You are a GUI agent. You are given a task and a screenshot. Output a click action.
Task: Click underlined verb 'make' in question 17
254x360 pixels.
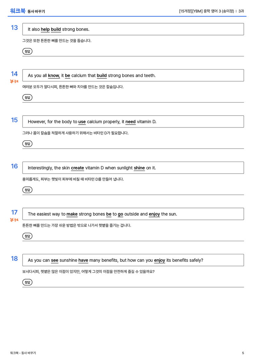point(72,214)
